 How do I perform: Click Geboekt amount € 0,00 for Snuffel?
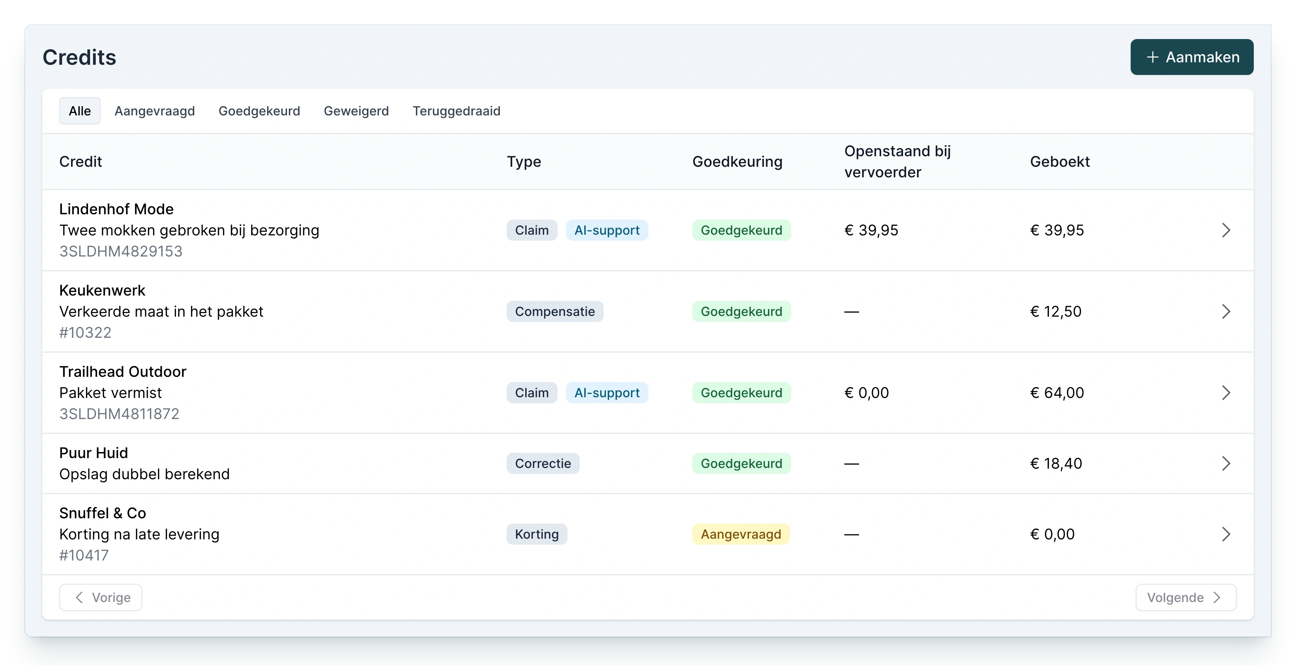[x=1053, y=534]
